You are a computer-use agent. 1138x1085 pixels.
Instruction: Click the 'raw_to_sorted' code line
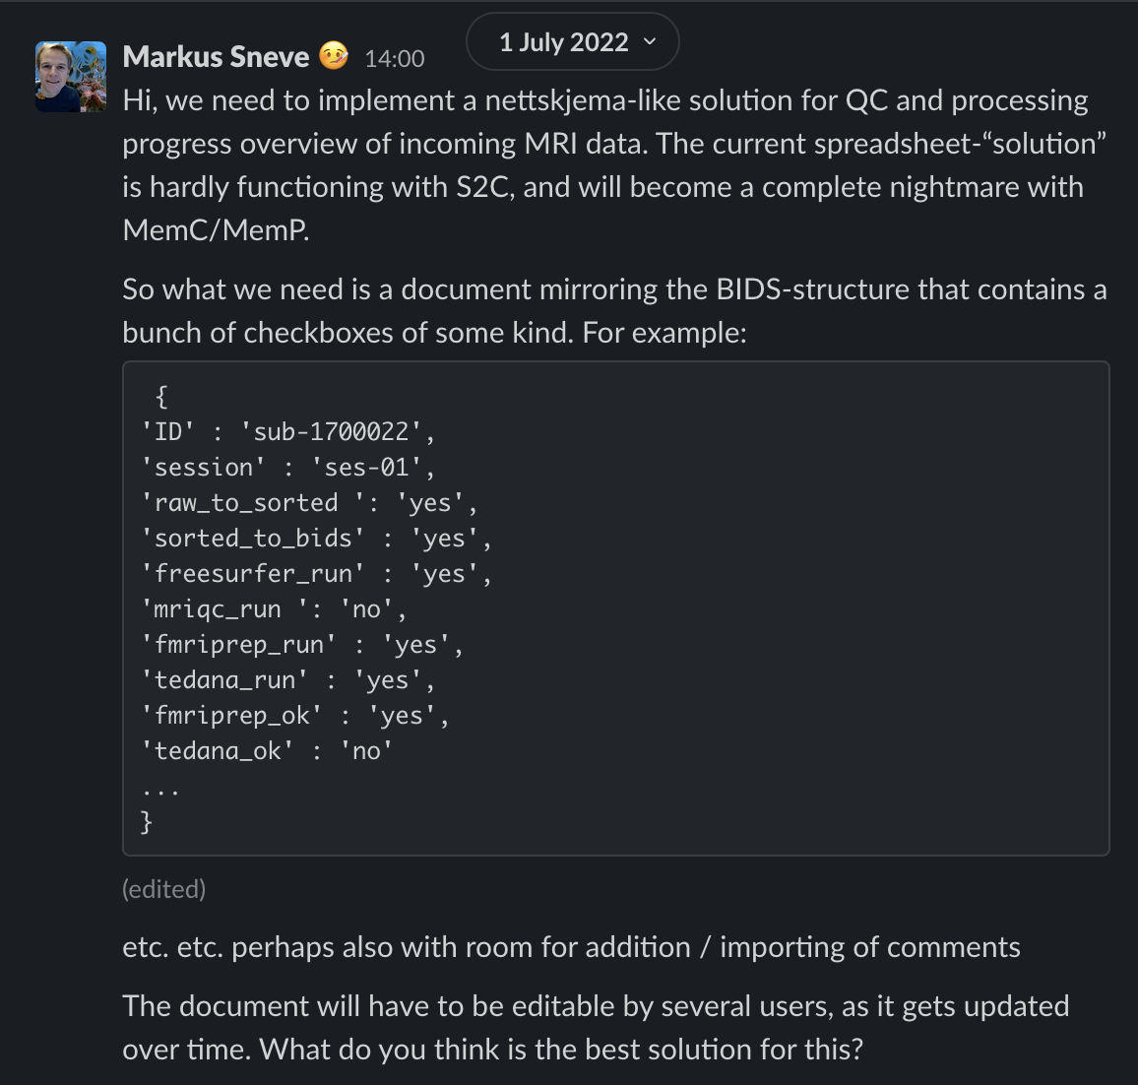tap(309, 502)
